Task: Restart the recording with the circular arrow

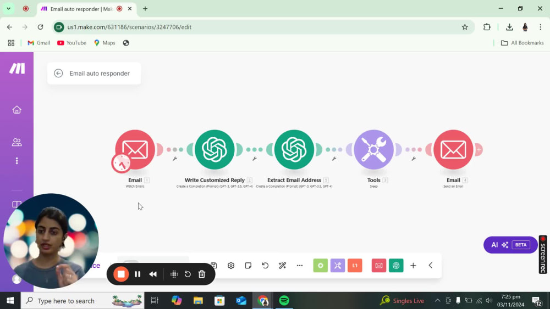Action: (x=188, y=274)
